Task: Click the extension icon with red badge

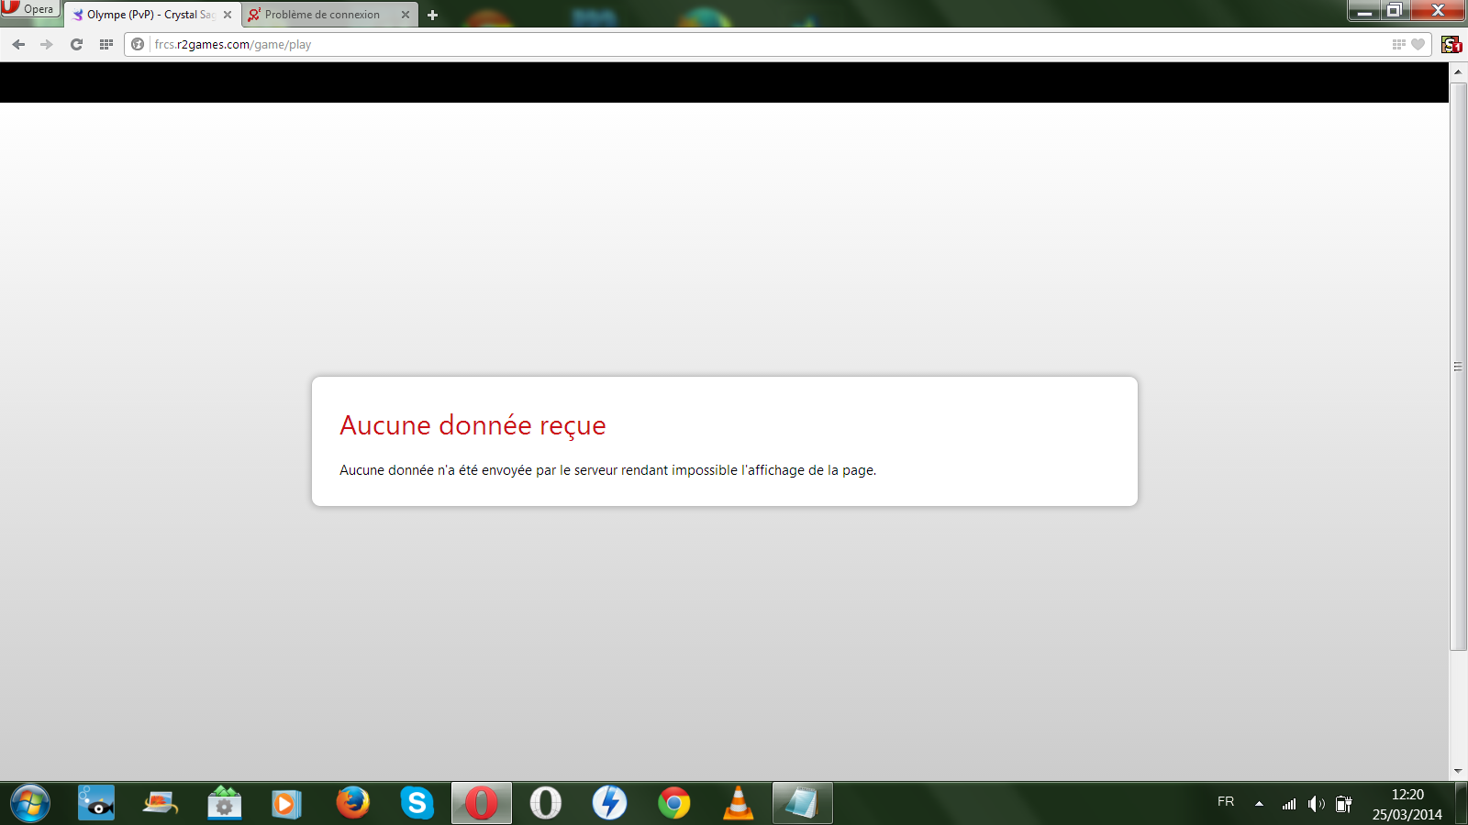Action: point(1451,44)
